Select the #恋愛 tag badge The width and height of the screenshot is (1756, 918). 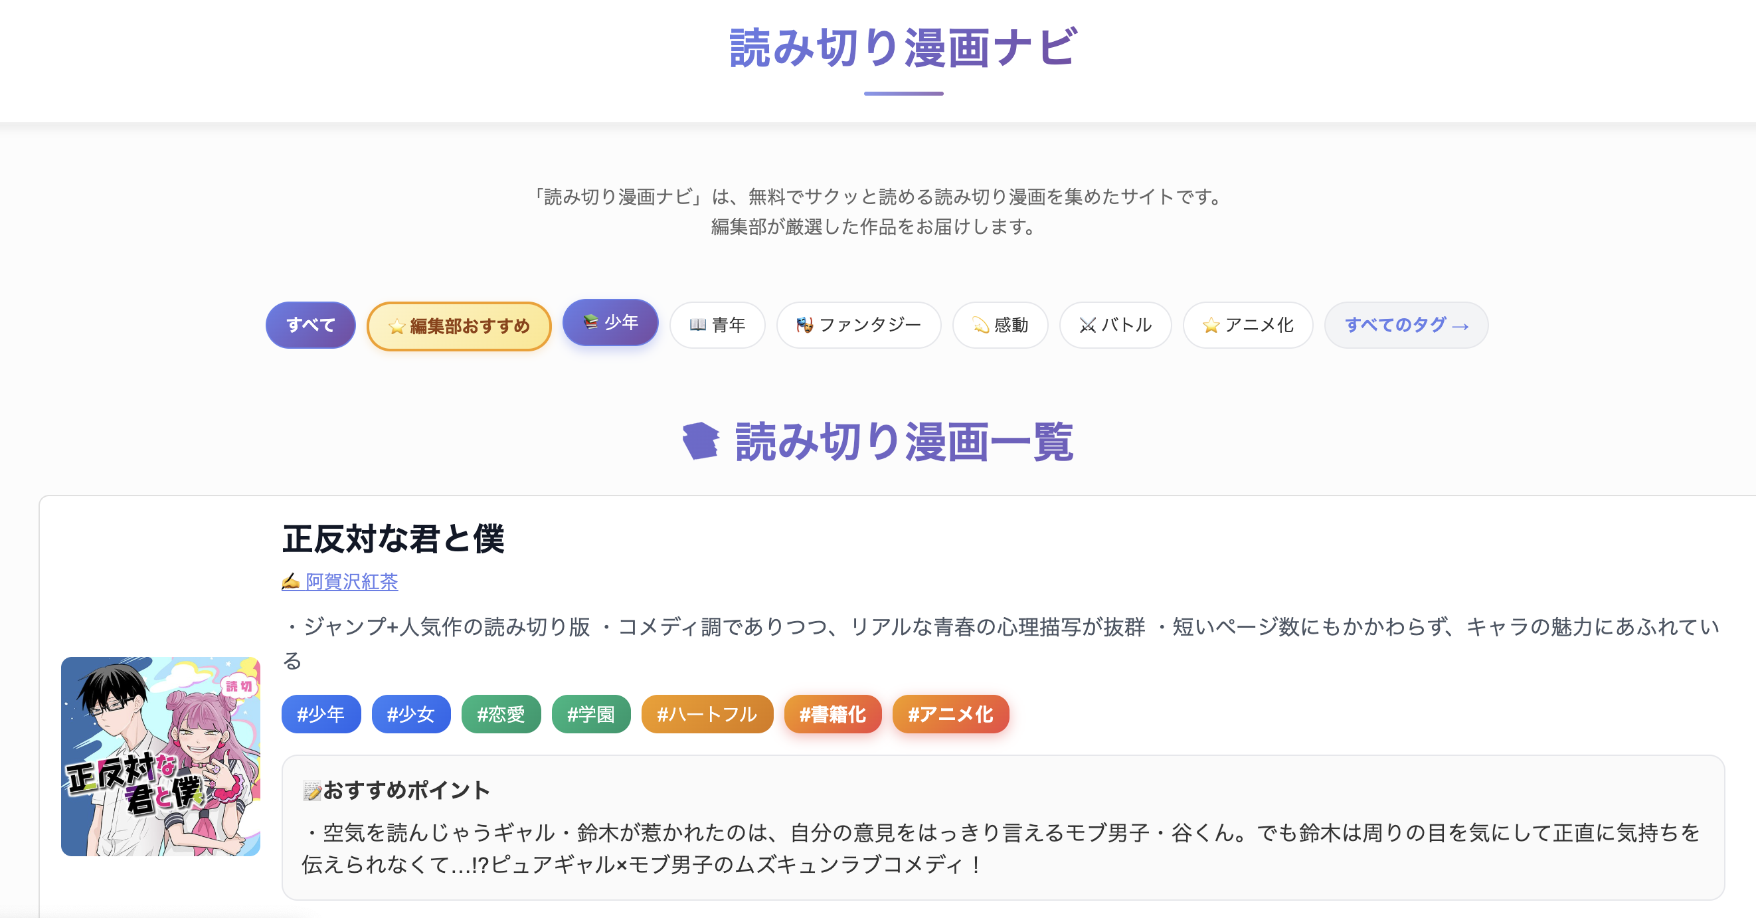(501, 714)
